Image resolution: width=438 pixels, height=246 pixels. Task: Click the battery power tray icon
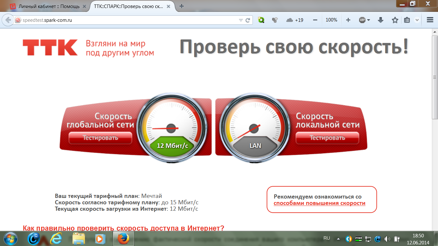(x=397, y=239)
